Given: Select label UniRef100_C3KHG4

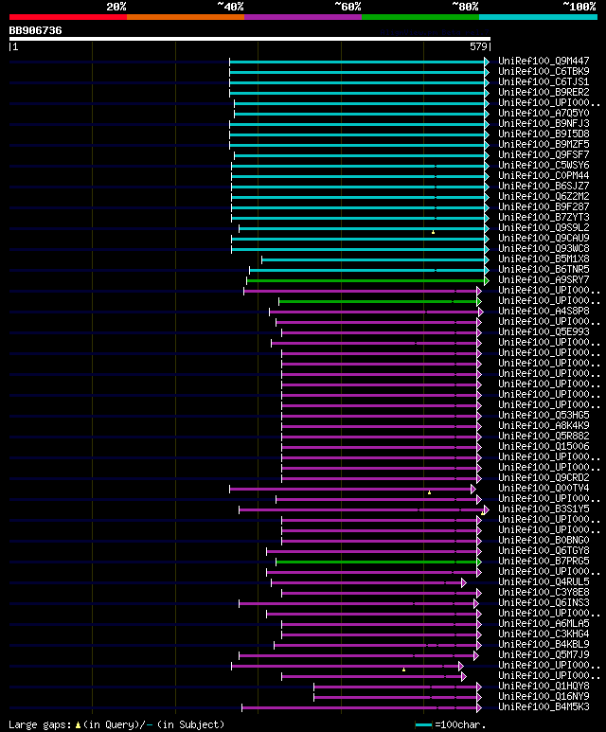Looking at the screenshot, I should tap(544, 634).
